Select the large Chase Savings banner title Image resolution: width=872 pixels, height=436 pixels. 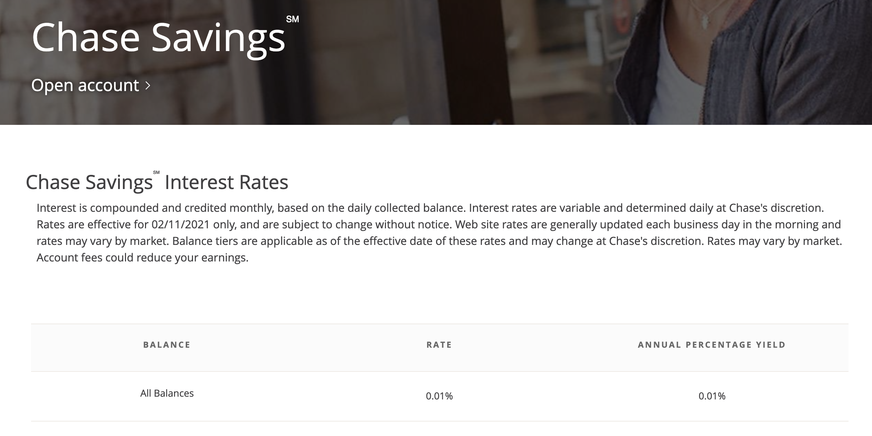158,39
